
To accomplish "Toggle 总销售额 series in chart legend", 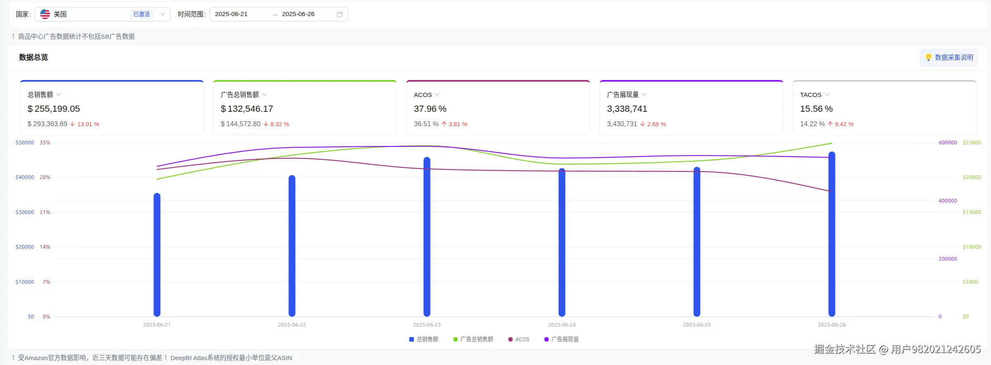I will 423,339.
